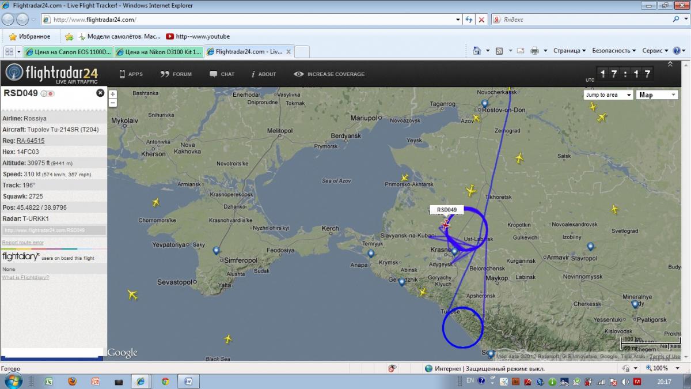Image resolution: width=691 pixels, height=389 pixels.
Task: Open Firefox from the taskbar
Action: click(x=72, y=382)
